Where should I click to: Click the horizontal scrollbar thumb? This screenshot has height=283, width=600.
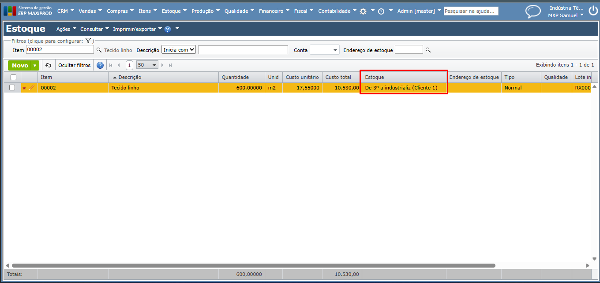253,266
